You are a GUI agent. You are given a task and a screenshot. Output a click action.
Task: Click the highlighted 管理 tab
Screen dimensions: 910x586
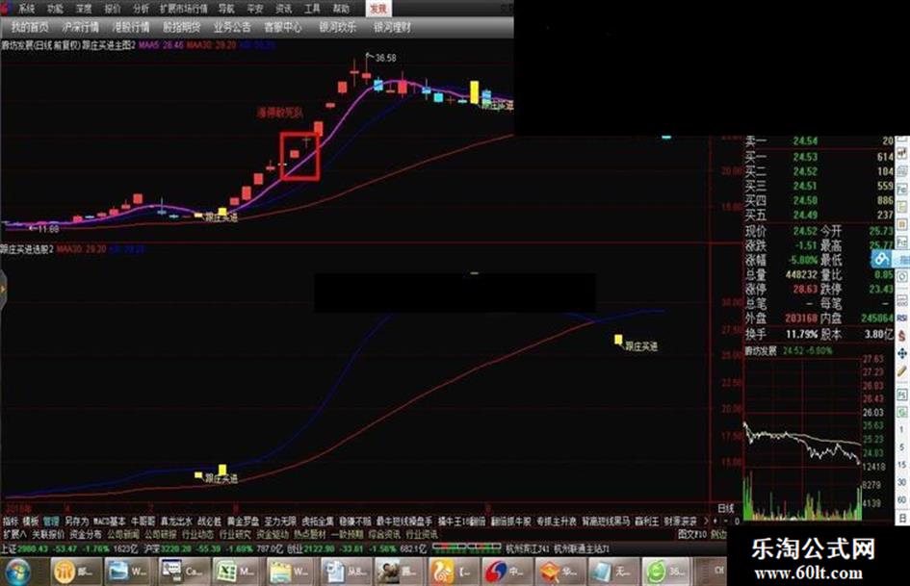(x=51, y=522)
